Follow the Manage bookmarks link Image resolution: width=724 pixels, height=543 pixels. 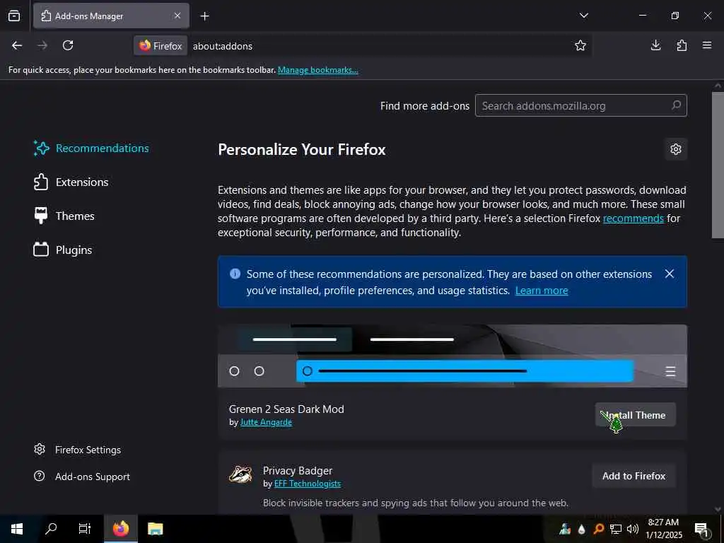pos(317,70)
